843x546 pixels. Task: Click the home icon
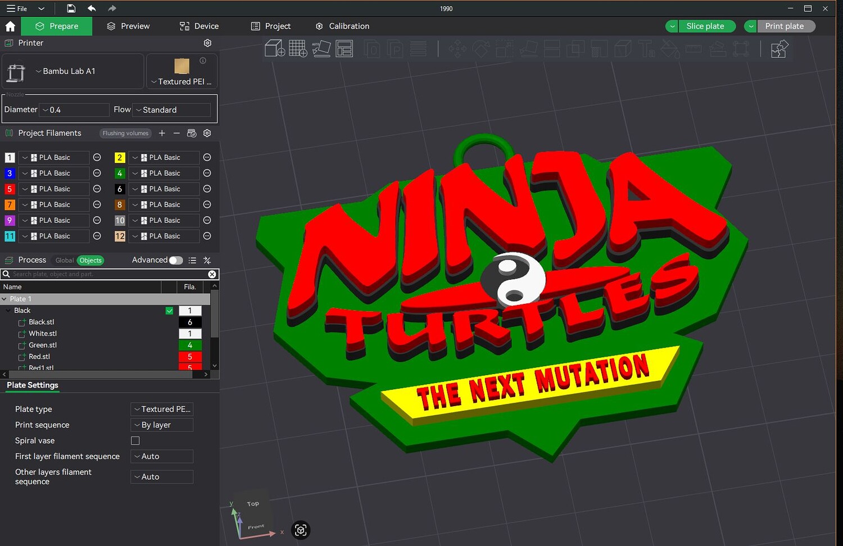tap(10, 26)
